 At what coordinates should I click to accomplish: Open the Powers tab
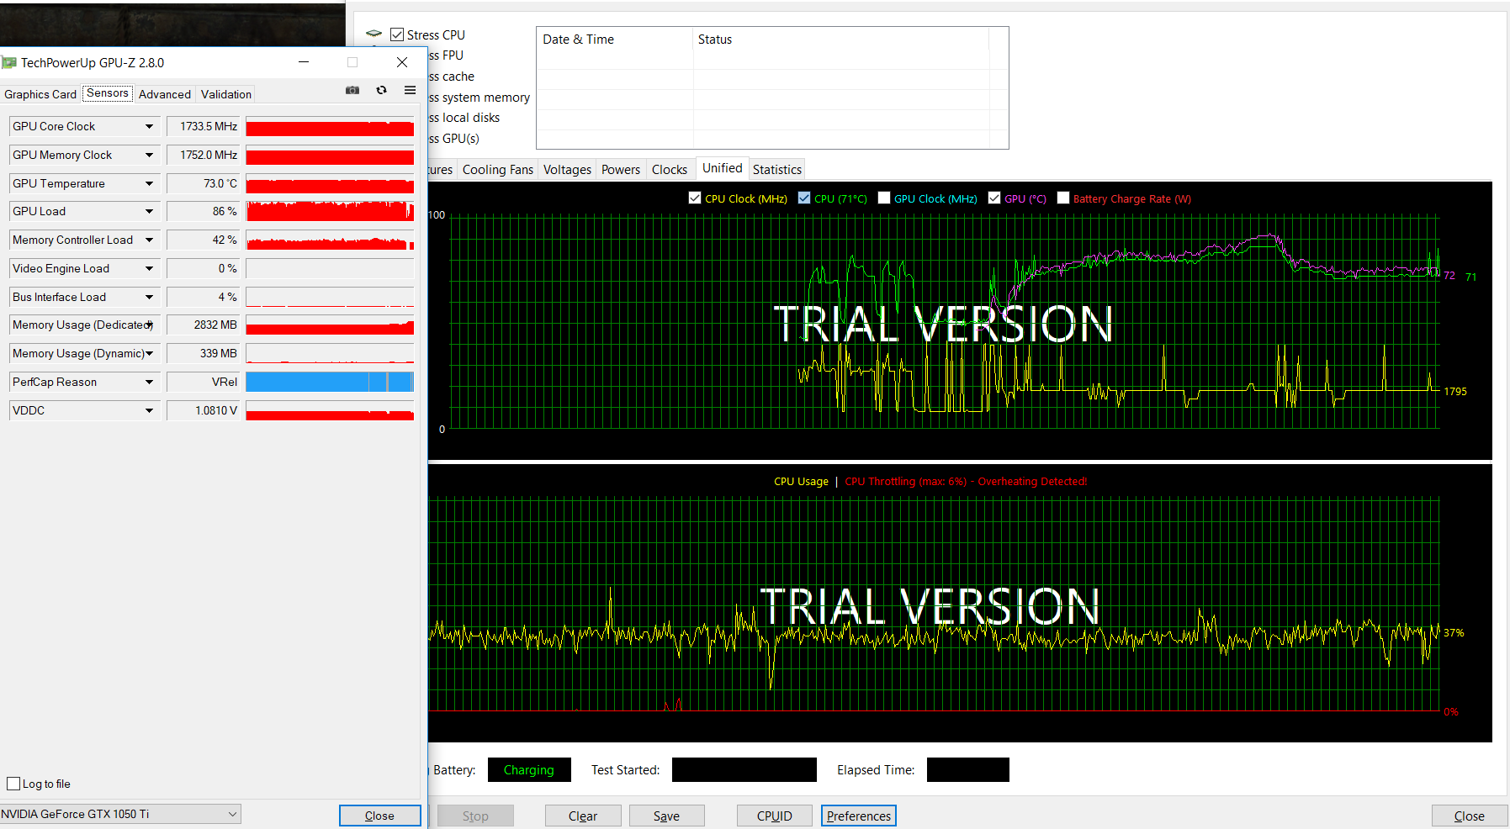(x=621, y=169)
